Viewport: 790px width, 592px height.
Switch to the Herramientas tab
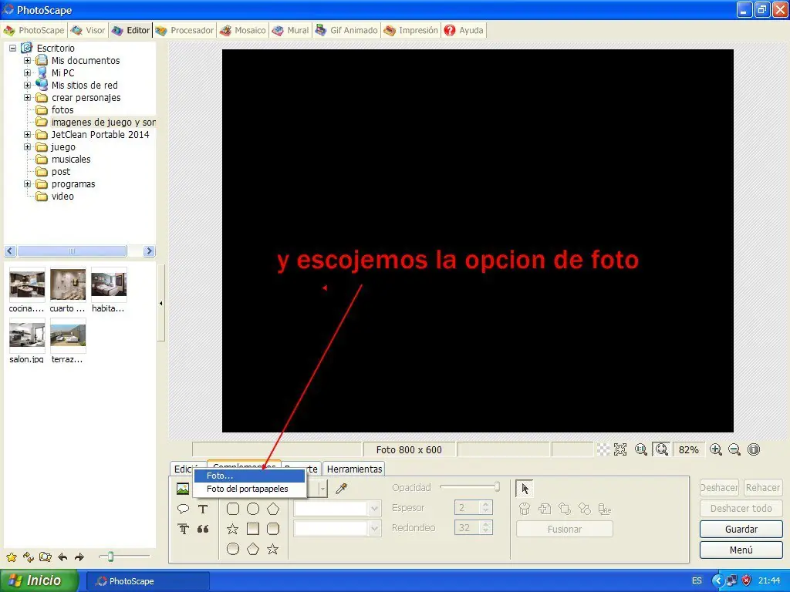[x=354, y=469]
